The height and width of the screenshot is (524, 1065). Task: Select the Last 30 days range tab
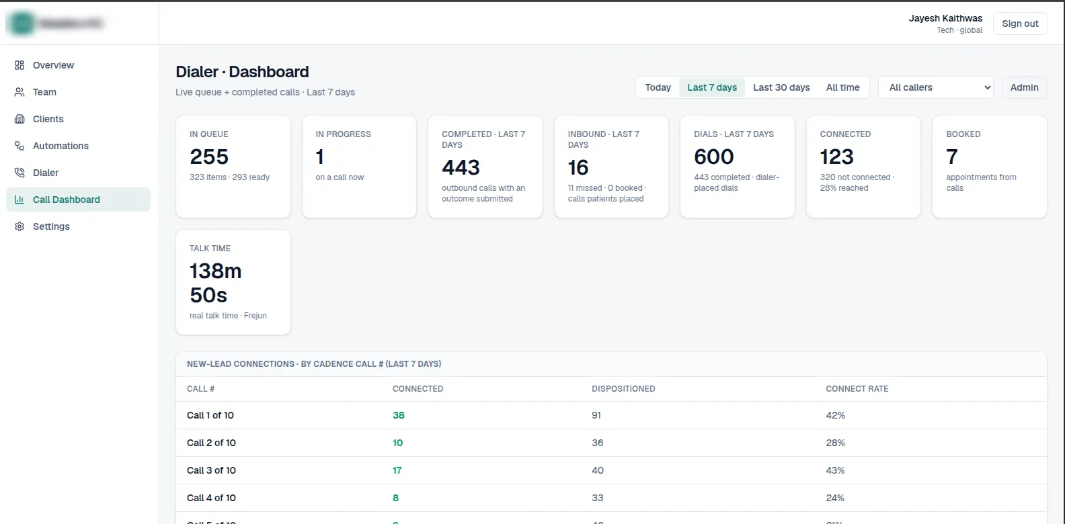[x=781, y=87]
